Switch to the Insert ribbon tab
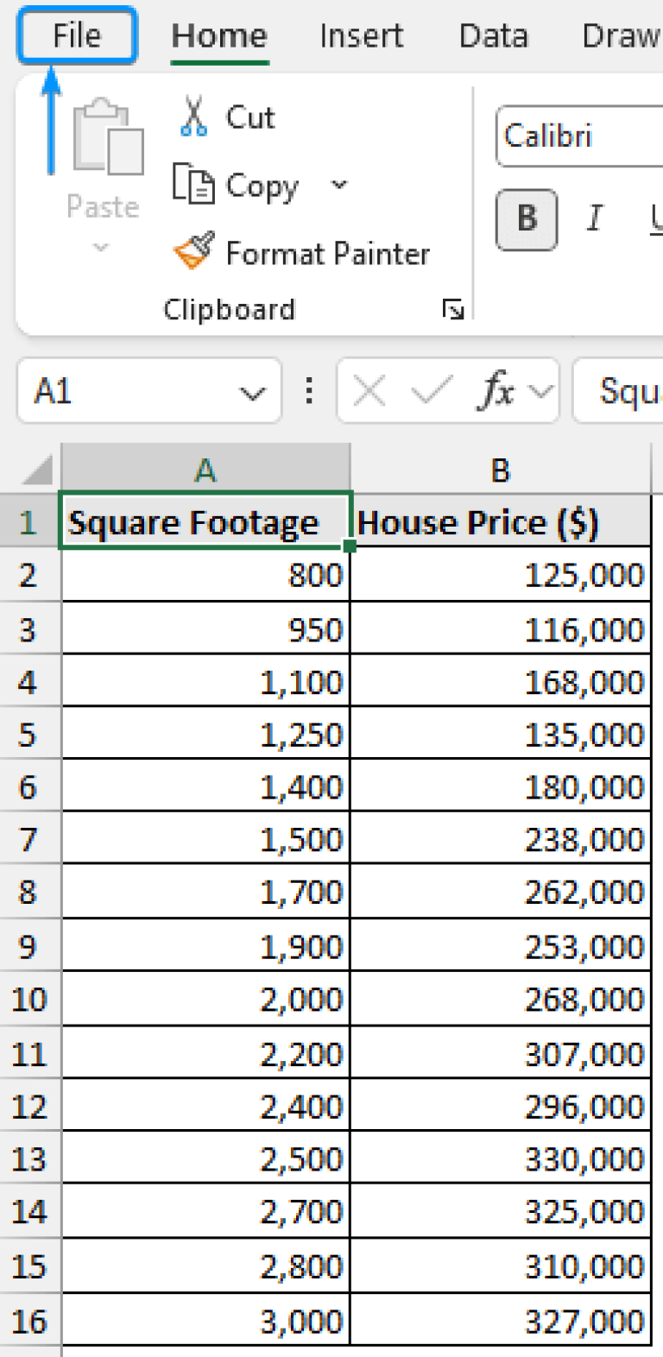663x1357 pixels. (x=361, y=35)
